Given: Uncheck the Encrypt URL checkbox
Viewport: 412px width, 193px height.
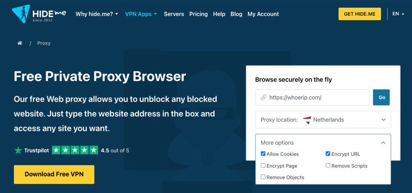Looking at the screenshot, I should [328, 154].
